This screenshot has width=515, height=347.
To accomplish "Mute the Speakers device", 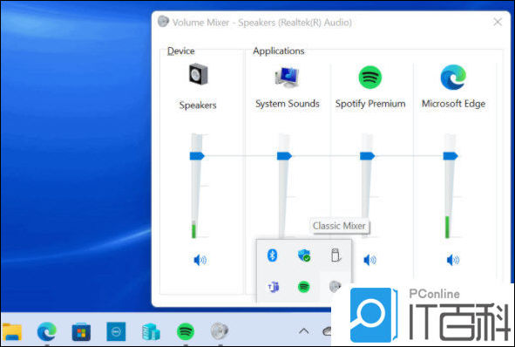I will tap(200, 260).
